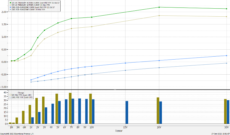Click the '15Y' tenor axis label
This screenshot has width=230, height=135.
pyautogui.click(x=125, y=127)
